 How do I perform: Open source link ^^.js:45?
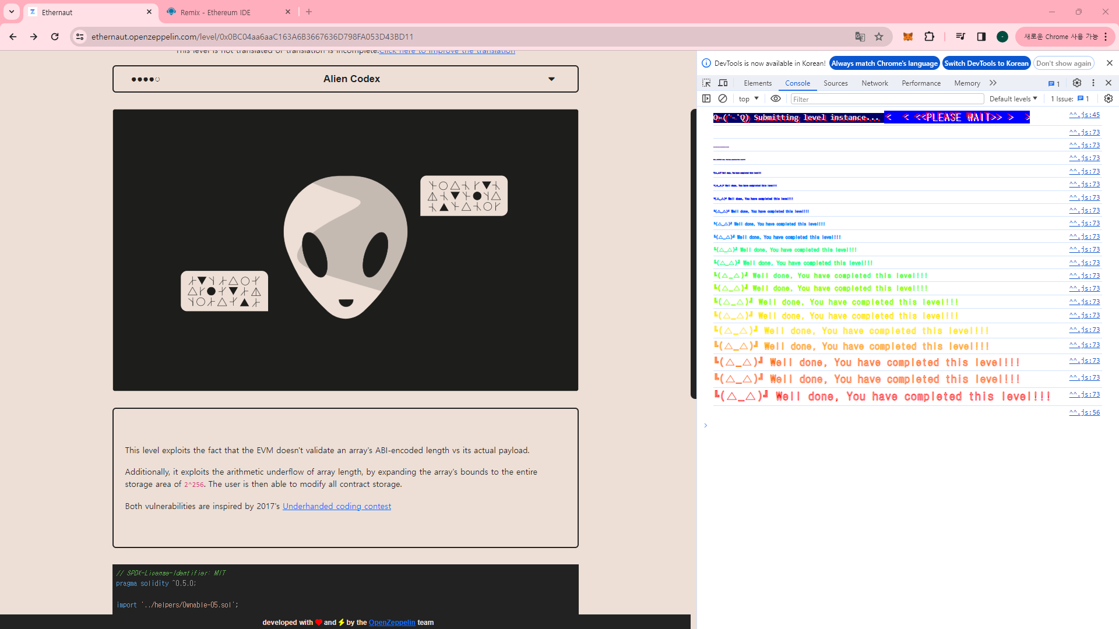point(1084,115)
